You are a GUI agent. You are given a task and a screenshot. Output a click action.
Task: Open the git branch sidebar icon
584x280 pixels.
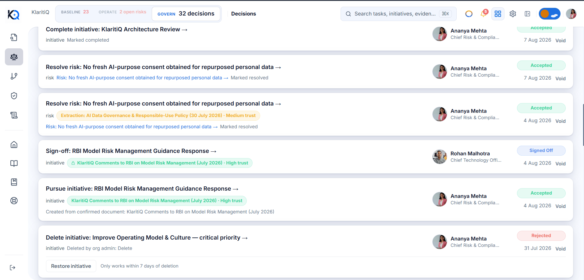click(14, 76)
